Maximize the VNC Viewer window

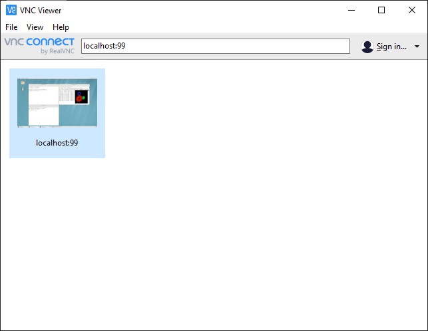coord(381,10)
